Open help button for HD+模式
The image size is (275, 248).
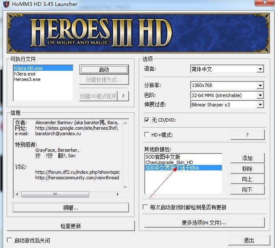[x=247, y=135]
